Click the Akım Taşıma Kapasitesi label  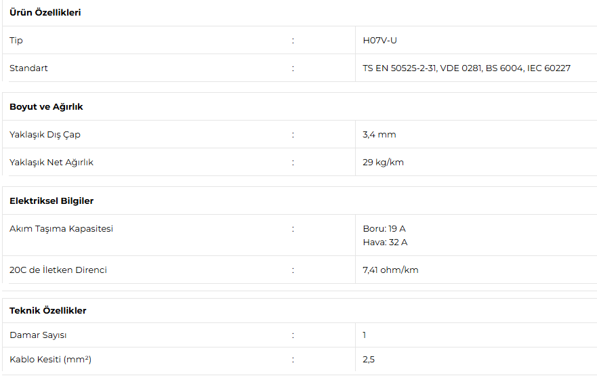(x=61, y=229)
